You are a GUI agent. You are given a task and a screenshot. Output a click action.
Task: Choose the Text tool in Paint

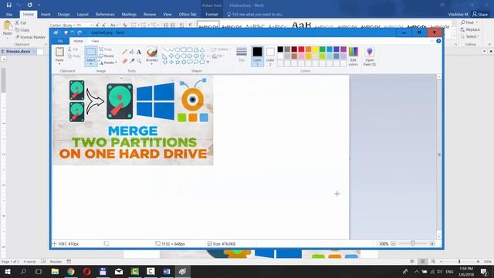[139, 52]
